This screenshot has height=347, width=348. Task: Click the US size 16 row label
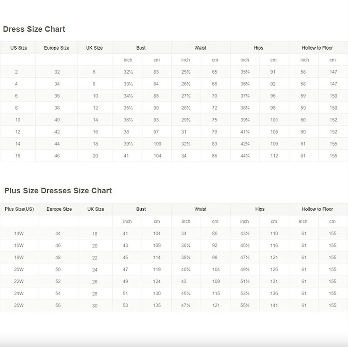18,156
